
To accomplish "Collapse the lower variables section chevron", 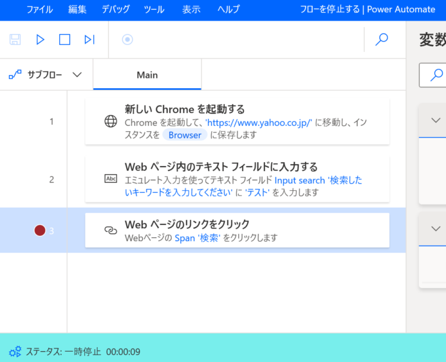I will tap(436, 229).
